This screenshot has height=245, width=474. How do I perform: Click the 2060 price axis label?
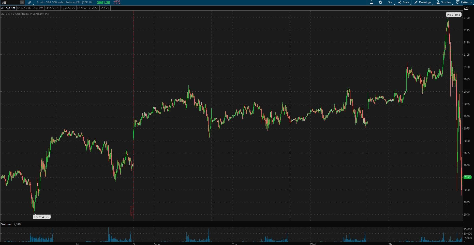point(467,165)
